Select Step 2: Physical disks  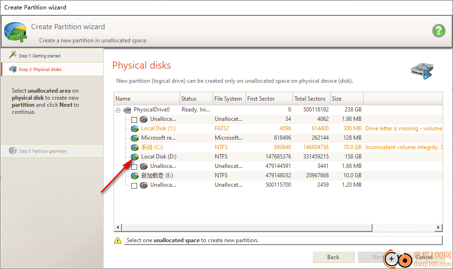[x=52, y=69]
